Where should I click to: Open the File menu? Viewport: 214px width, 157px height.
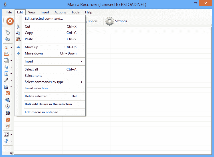[9, 12]
